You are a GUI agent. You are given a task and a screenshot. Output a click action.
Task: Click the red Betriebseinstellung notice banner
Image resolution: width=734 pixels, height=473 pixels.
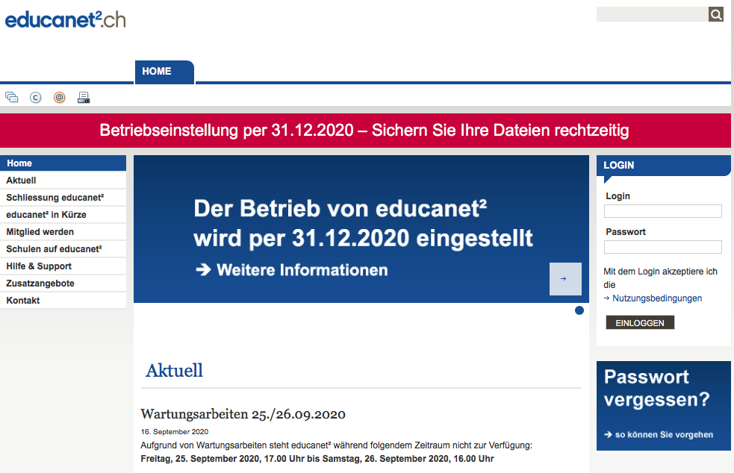365,130
